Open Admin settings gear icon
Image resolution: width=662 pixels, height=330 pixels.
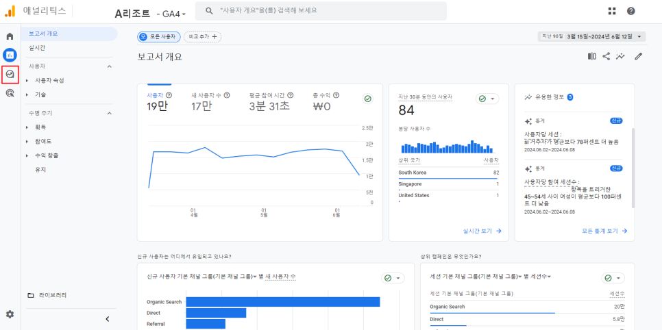coord(10,314)
